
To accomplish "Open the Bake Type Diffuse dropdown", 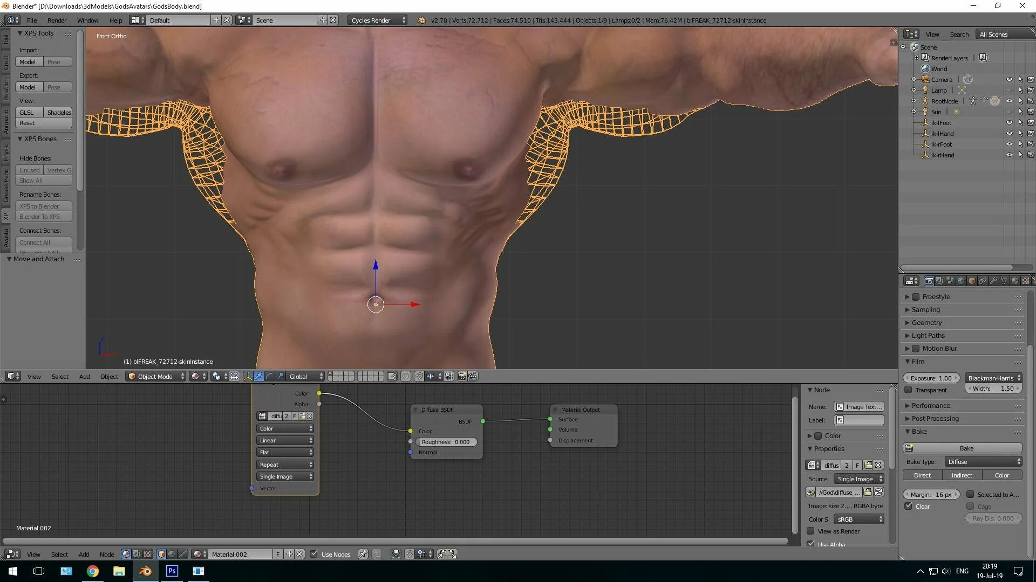I will [983, 461].
